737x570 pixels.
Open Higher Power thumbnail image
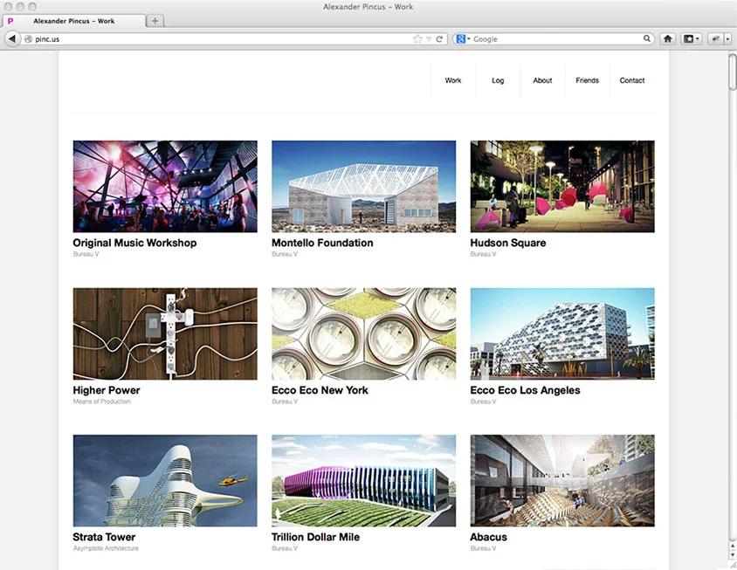pyautogui.click(x=165, y=333)
